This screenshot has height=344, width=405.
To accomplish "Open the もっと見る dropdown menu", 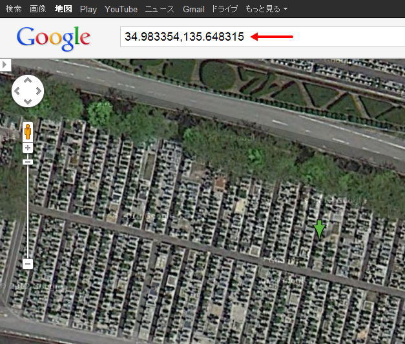I will pos(266,9).
